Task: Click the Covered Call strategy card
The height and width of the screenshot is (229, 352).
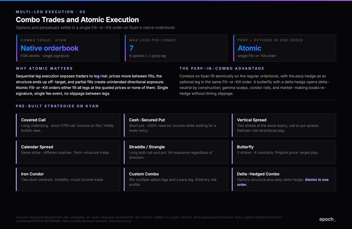Action: click(x=68, y=125)
